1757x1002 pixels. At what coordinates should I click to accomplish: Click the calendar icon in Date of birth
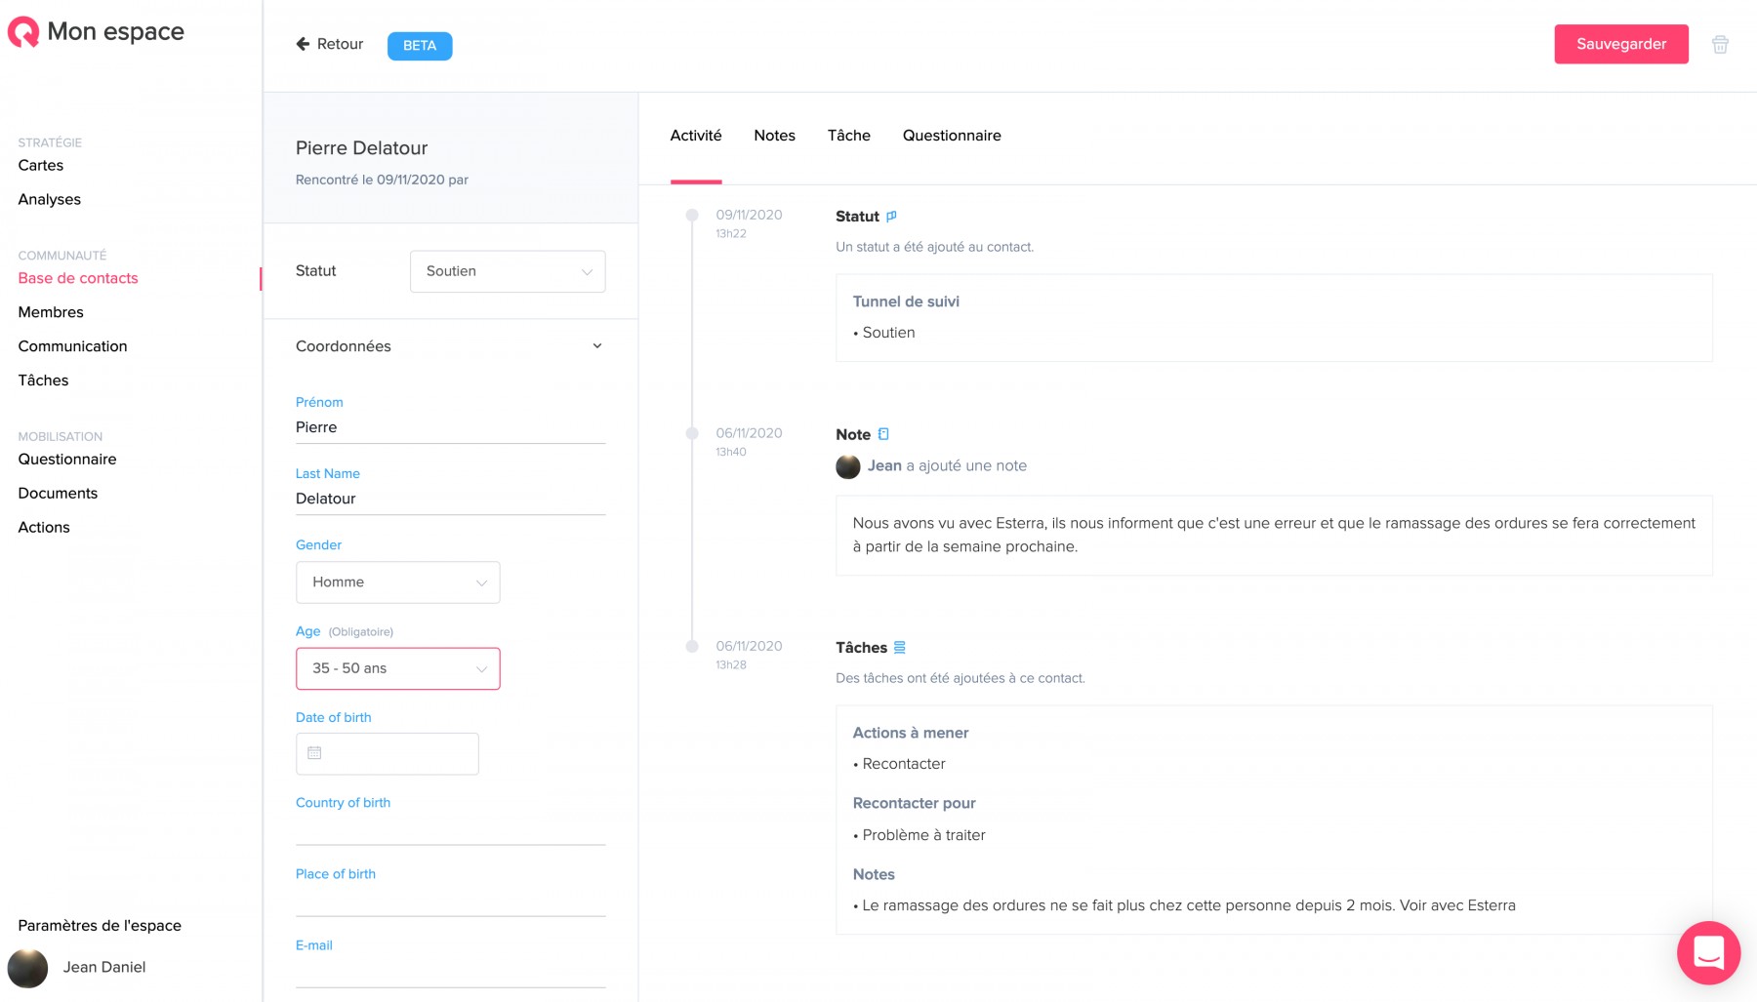click(314, 753)
